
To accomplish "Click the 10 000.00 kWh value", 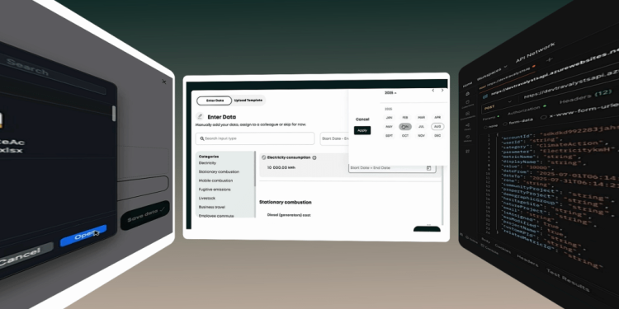I will coord(281,167).
